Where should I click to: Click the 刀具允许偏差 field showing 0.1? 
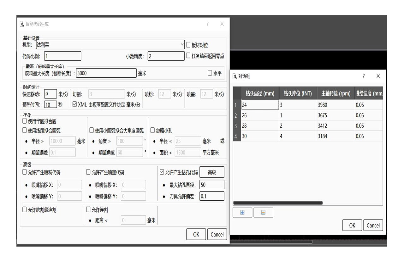pos(212,196)
